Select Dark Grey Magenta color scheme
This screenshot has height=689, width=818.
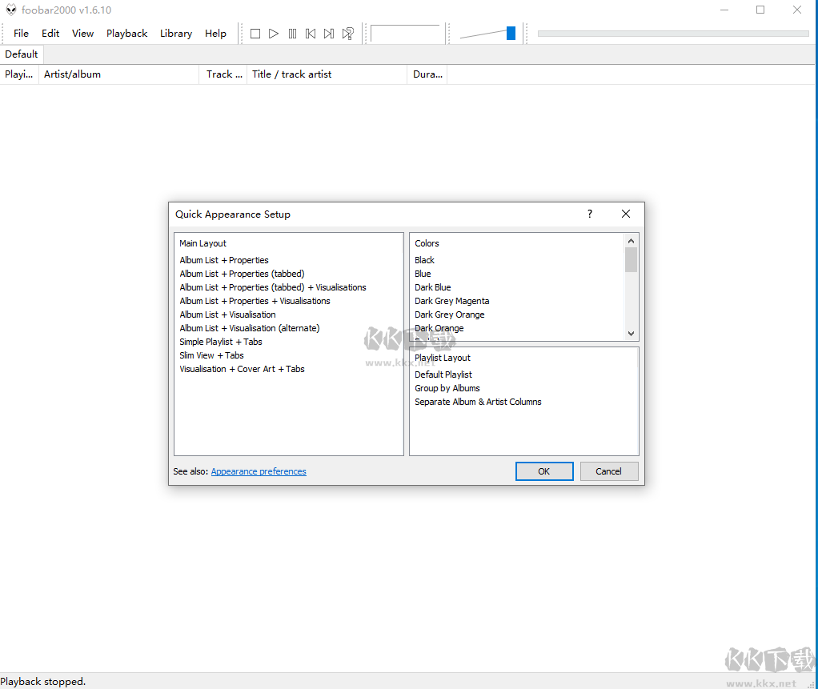(x=451, y=301)
